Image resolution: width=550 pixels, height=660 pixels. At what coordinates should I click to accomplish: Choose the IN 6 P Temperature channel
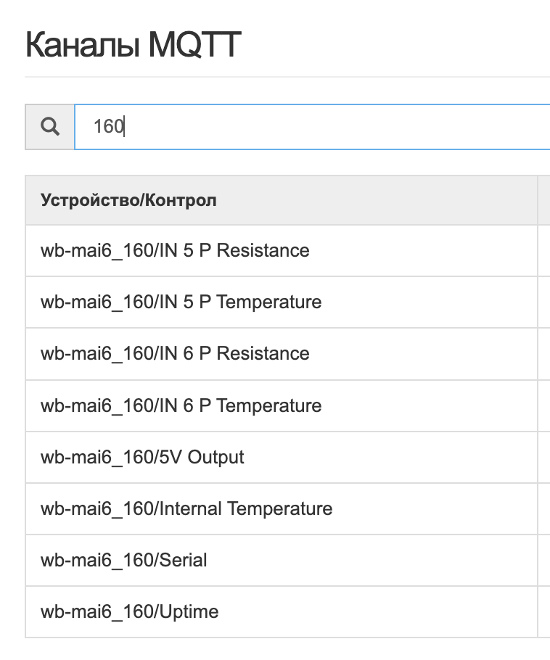pyautogui.click(x=181, y=405)
